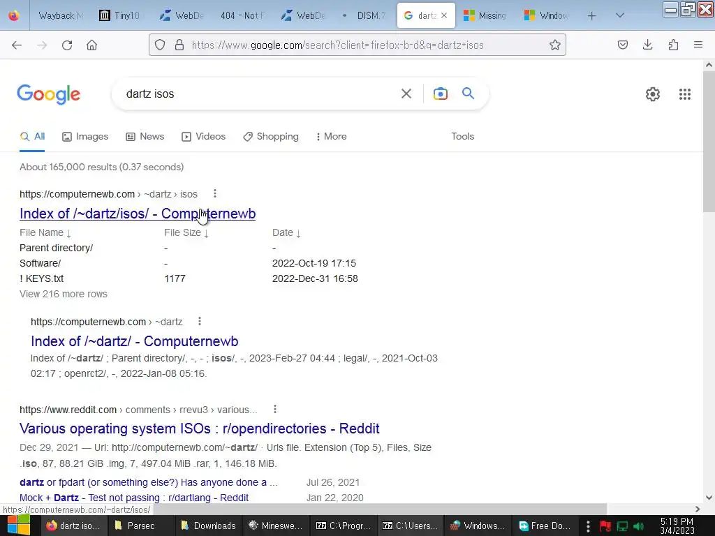This screenshot has height=536, width=715.
Task: Click the File Size column header
Action: click(186, 232)
